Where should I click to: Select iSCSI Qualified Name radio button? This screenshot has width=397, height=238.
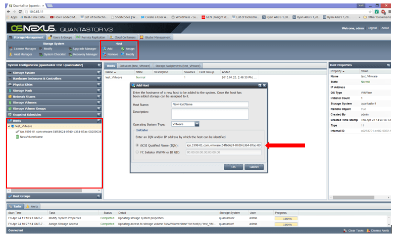coord(137,145)
